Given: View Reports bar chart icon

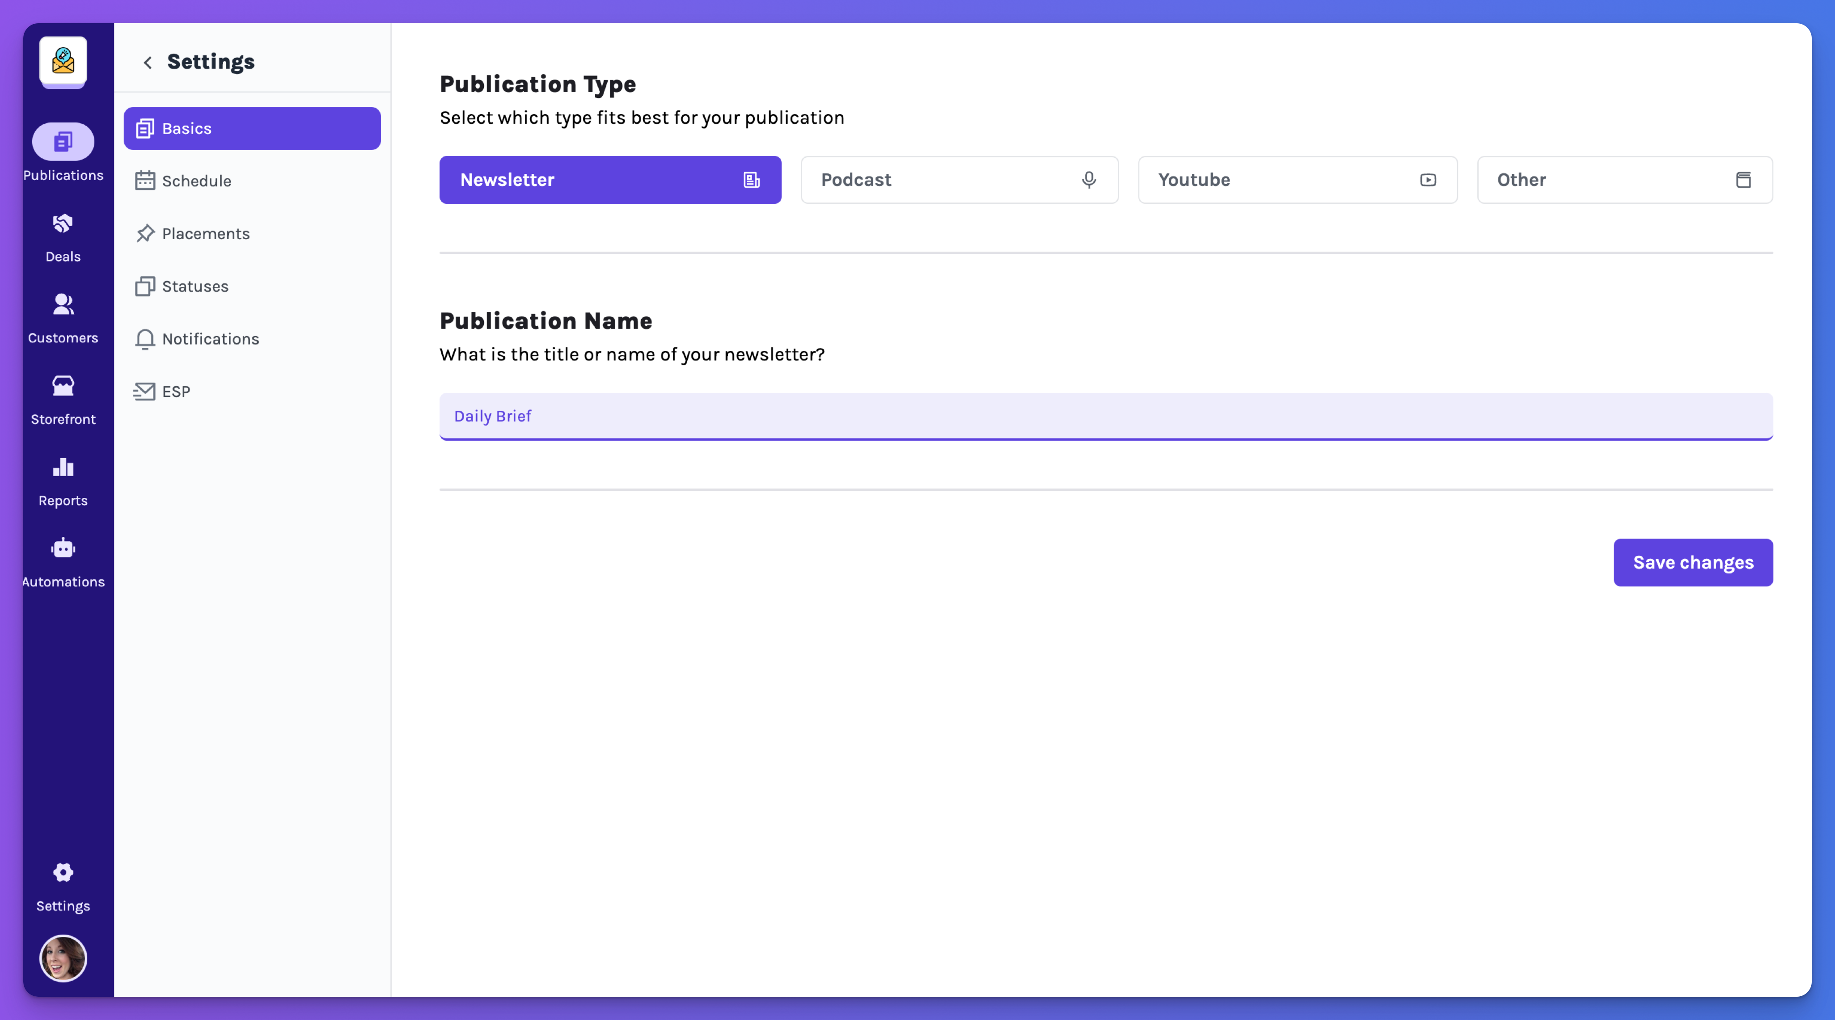Looking at the screenshot, I should (x=63, y=467).
